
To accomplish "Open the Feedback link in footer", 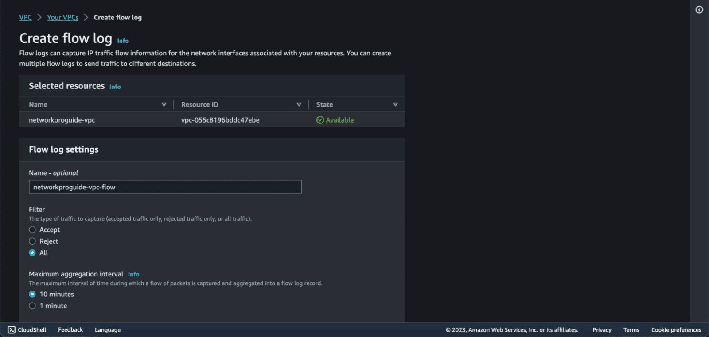I will [70, 330].
